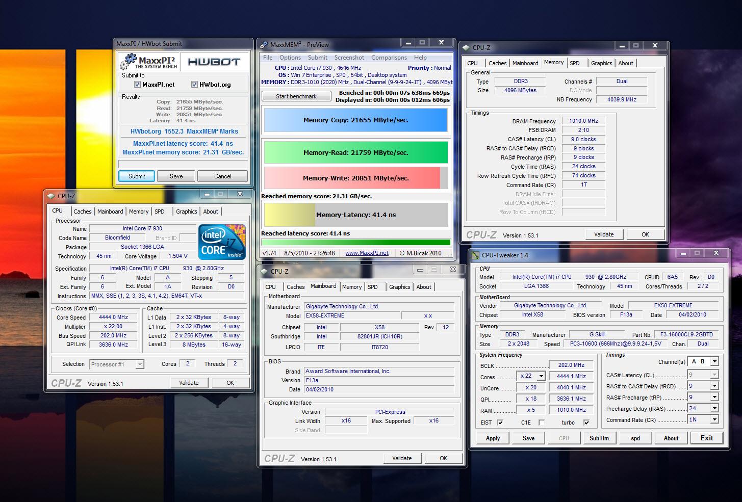Switch to Caches tab in CPU-Z CPU window
The width and height of the screenshot is (742, 502).
tap(83, 212)
